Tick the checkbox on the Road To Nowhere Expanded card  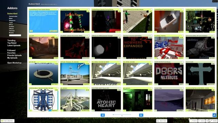click(x=151, y=36)
